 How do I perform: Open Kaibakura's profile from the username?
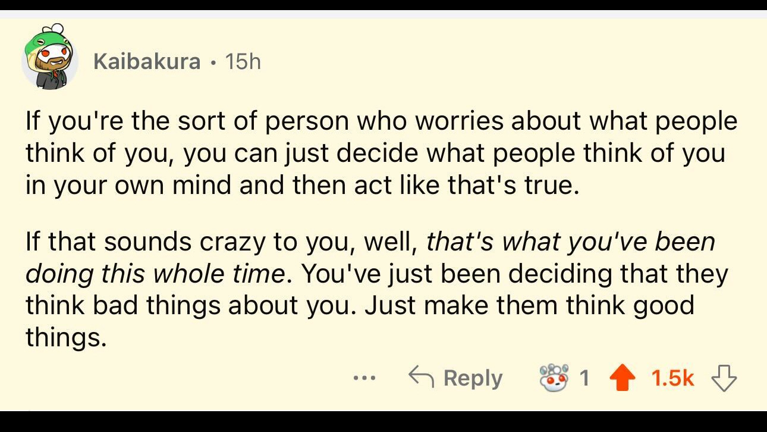[146, 61]
